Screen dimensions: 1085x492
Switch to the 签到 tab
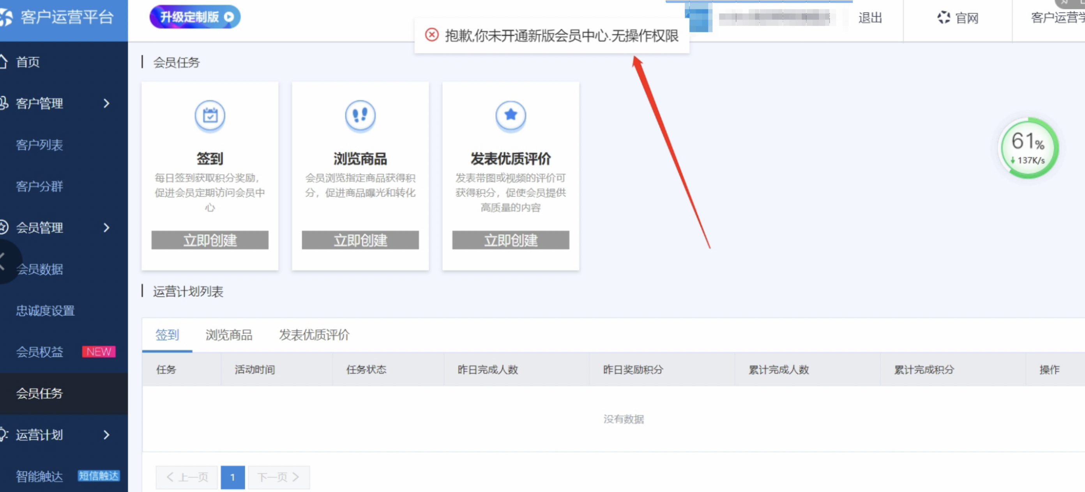pos(167,335)
